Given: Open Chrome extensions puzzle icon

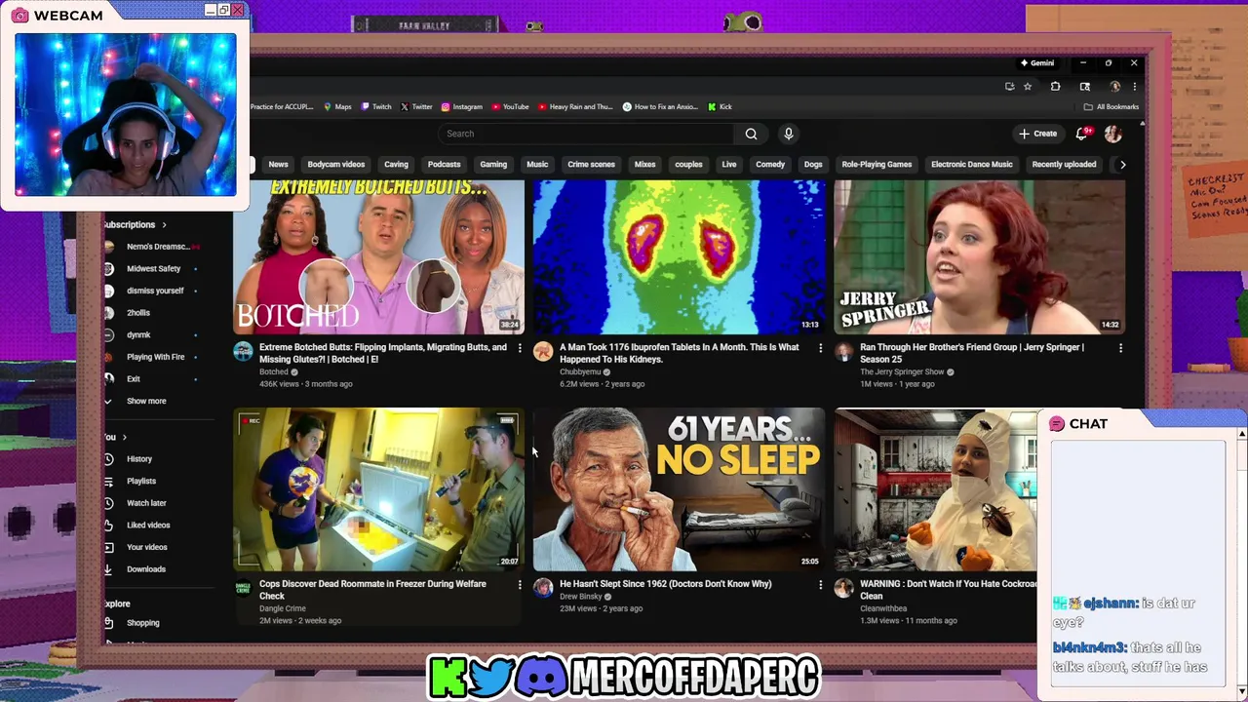Looking at the screenshot, I should pyautogui.click(x=1055, y=87).
